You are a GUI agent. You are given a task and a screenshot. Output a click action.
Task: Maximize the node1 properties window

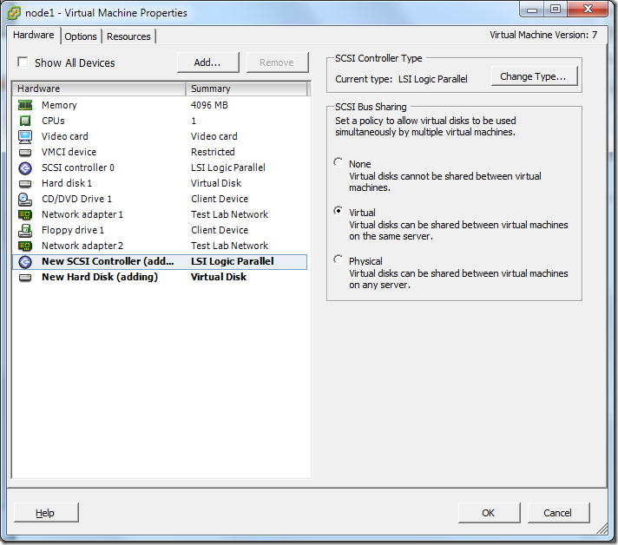[x=556, y=9]
